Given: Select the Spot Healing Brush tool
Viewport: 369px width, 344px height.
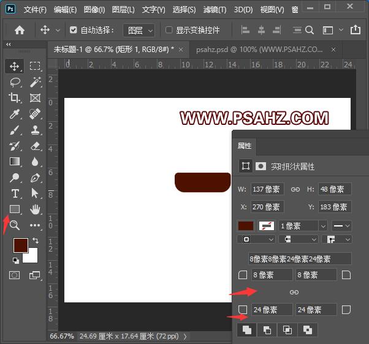Looking at the screenshot, I should [35, 114].
